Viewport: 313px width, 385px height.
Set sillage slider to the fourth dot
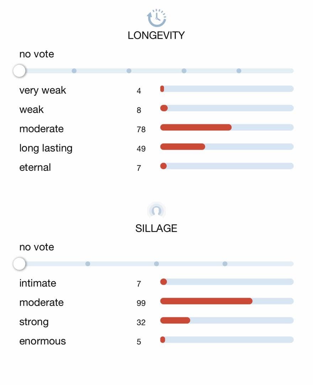point(225,264)
